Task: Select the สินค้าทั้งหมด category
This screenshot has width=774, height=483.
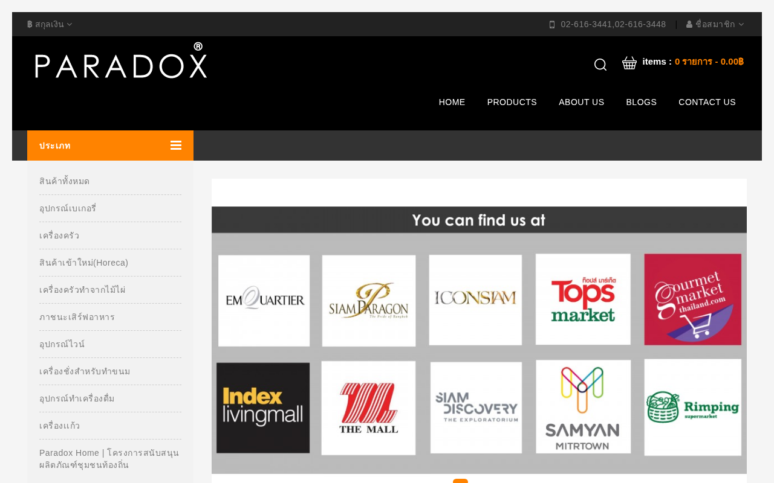Action: pyautogui.click(x=65, y=181)
